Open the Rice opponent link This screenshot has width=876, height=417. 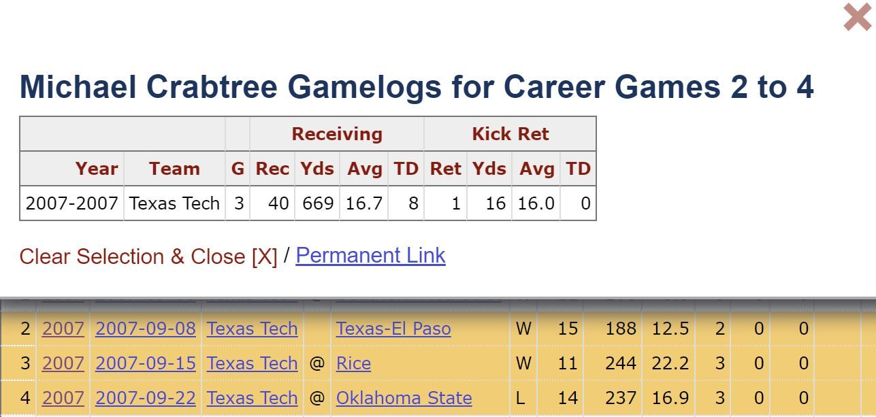point(353,363)
